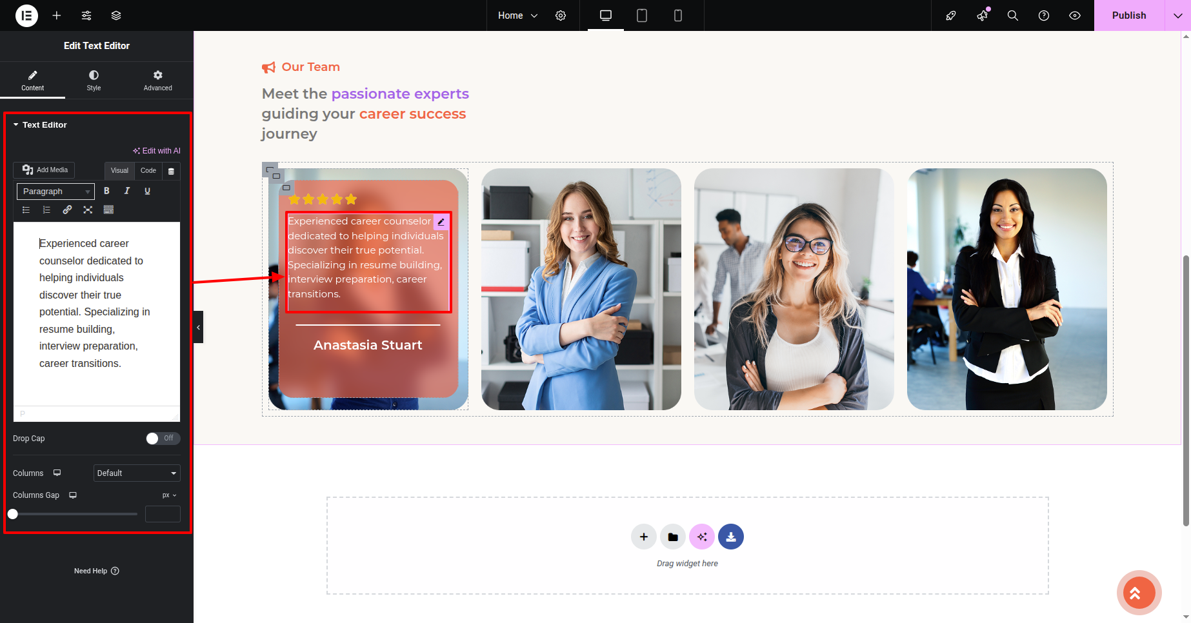Viewport: 1191px width, 623px height.
Task: Switch to the Style tab
Action: [94, 81]
